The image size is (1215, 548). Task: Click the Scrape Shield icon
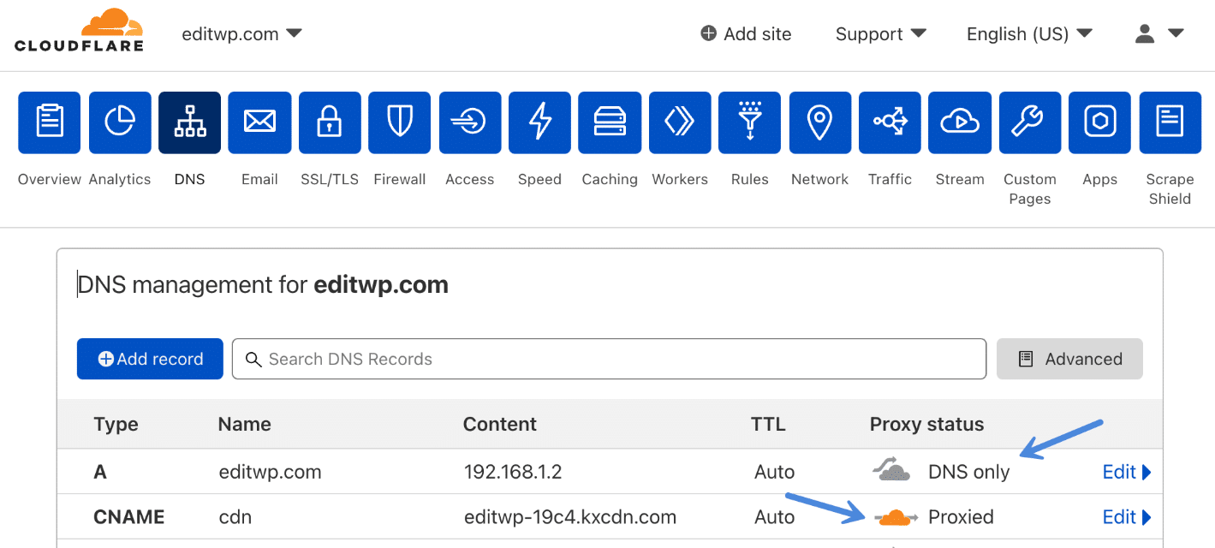tap(1170, 122)
